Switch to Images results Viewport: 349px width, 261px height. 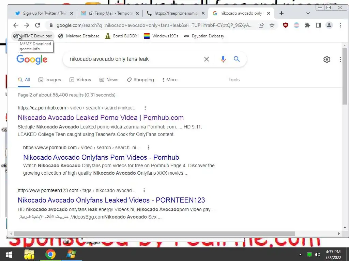(x=50, y=80)
